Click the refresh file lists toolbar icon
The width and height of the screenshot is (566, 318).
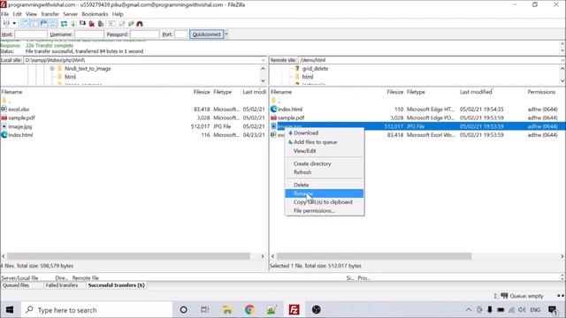(64, 24)
